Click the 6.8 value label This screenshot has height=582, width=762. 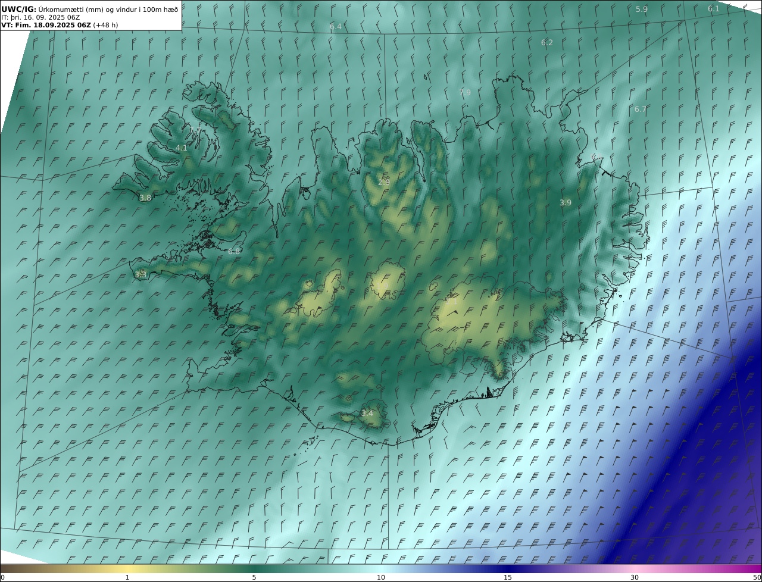tap(235, 252)
